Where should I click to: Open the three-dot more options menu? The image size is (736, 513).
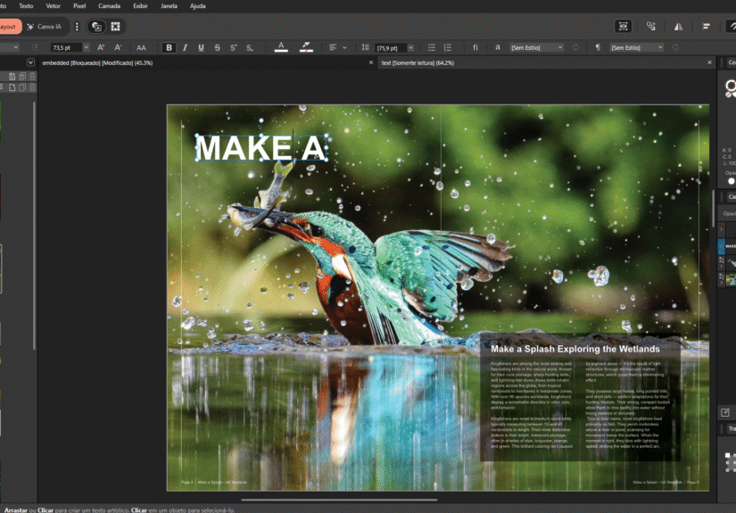click(77, 27)
